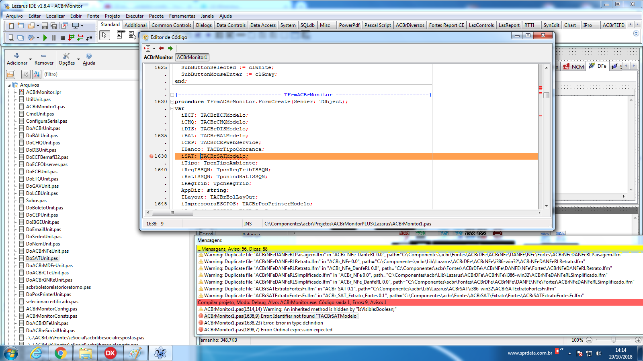Viewport: 643px width, 361px height.
Task: Toggle between form and unit view icon
Action: [65, 26]
